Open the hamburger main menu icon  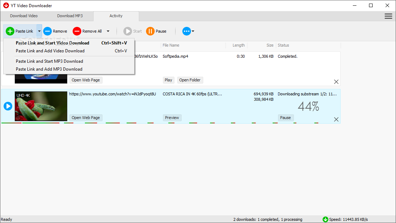(x=388, y=16)
